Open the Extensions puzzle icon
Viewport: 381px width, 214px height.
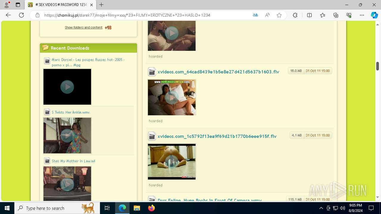coord(295,15)
